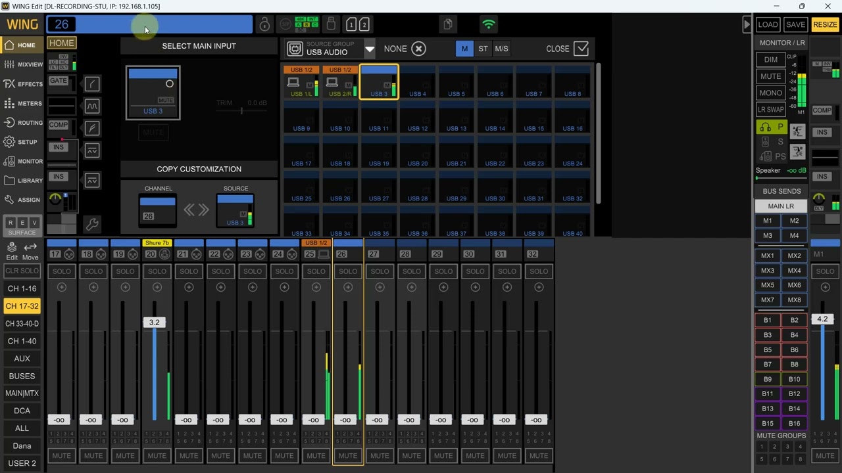Screen dimensions: 842x473
Task: Select the USB 4 source tile
Action: [x=418, y=81]
